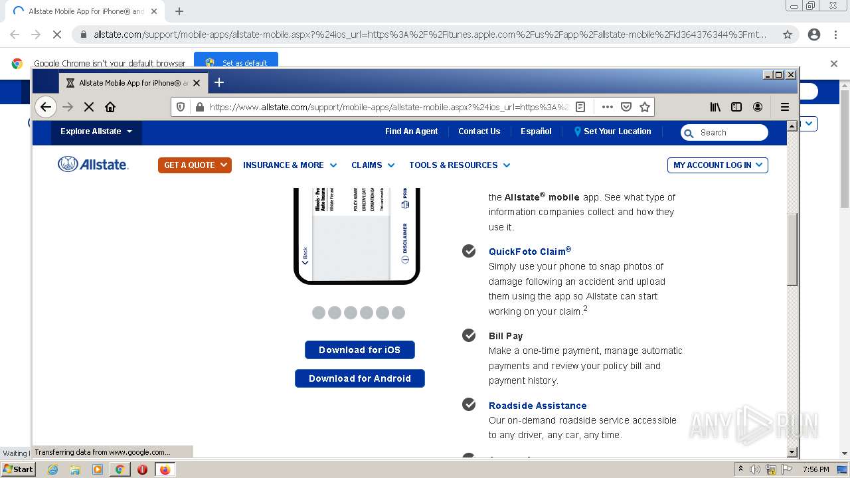Click the Firefox vertical scrollbar thumb
850x478 pixels.
(792, 250)
